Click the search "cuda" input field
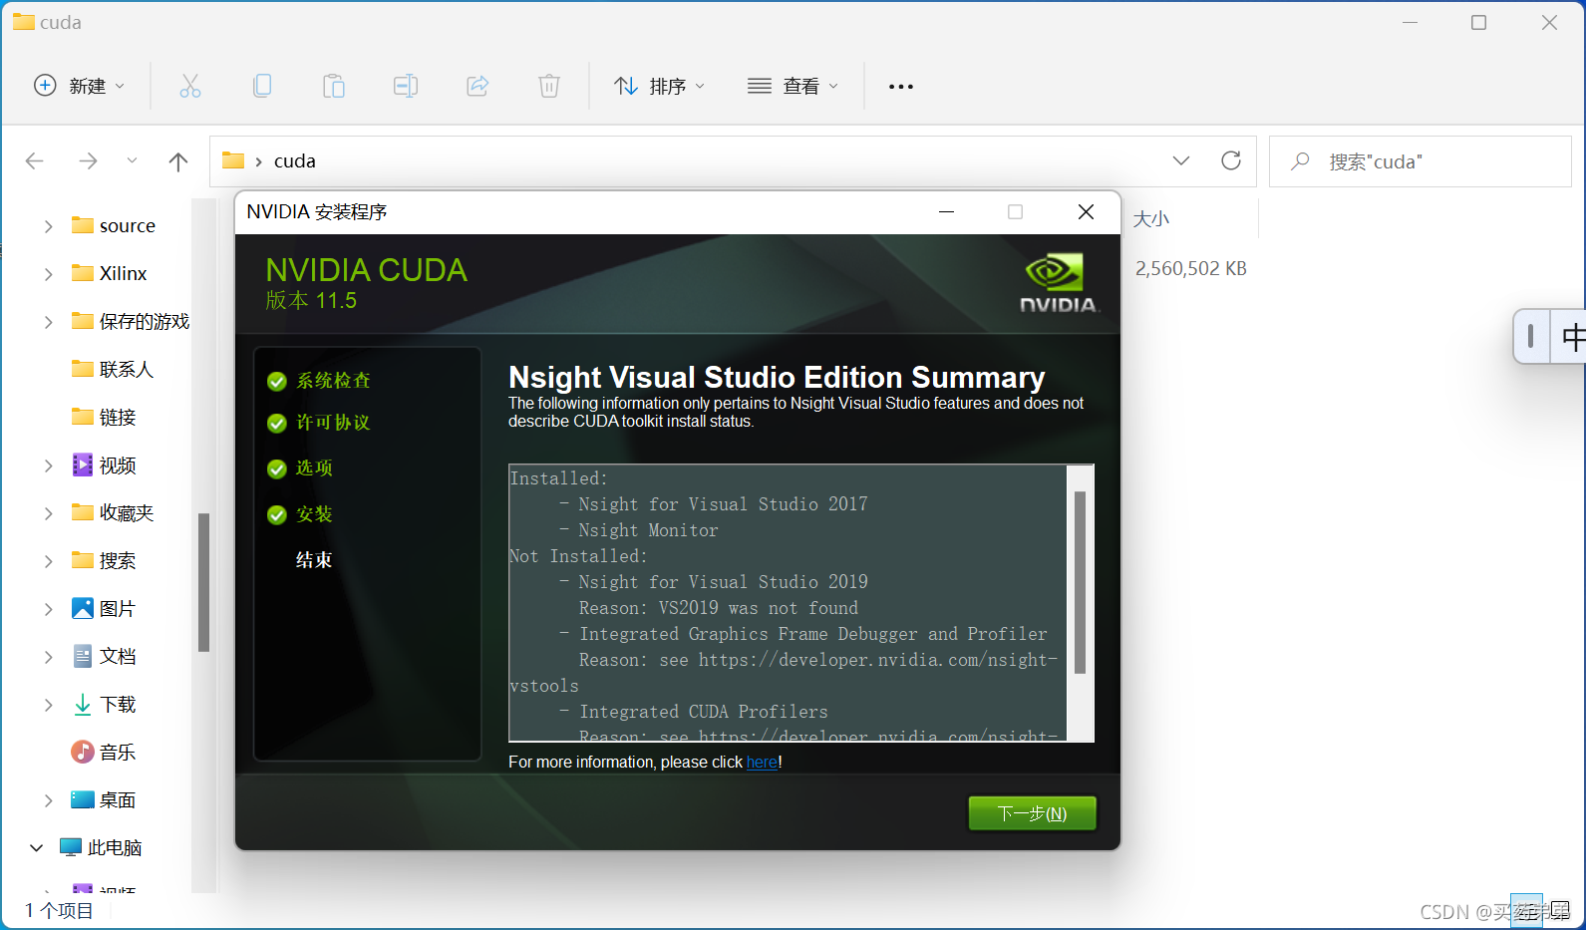This screenshot has width=1586, height=930. tap(1420, 161)
